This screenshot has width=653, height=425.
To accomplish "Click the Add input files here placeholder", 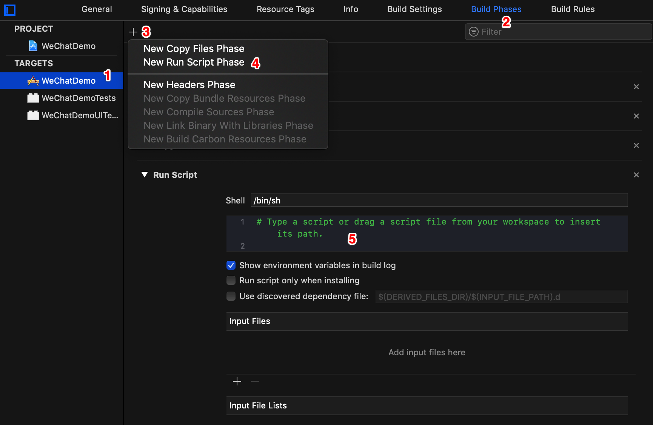I will pyautogui.click(x=427, y=352).
